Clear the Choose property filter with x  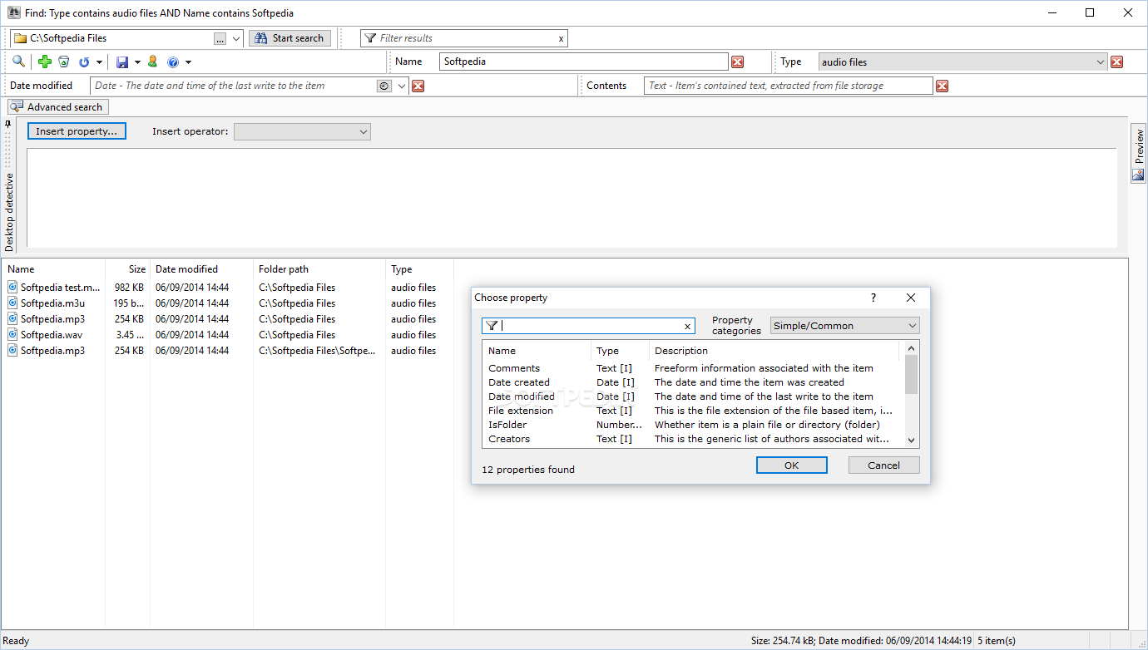(x=687, y=327)
